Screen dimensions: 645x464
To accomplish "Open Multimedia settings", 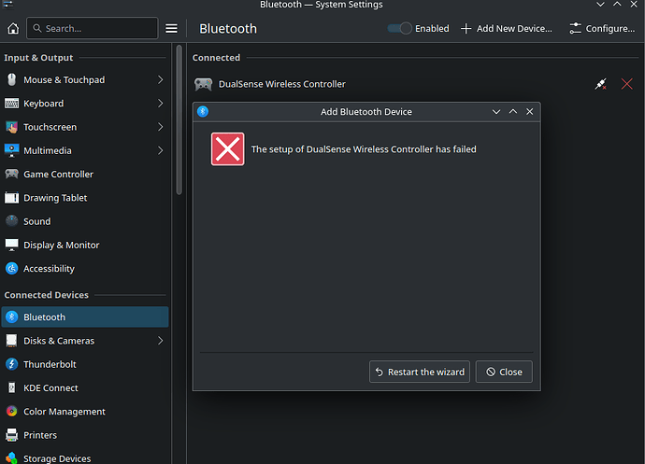I will tap(85, 150).
